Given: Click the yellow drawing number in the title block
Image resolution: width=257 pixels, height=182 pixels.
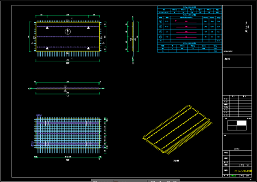Looking at the screenshot, I should click(x=243, y=171).
